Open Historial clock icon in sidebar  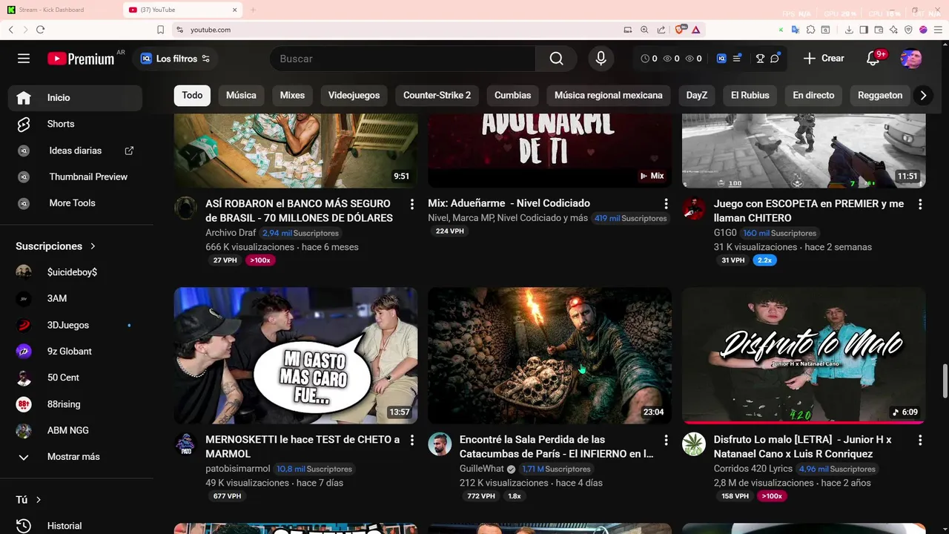24,526
